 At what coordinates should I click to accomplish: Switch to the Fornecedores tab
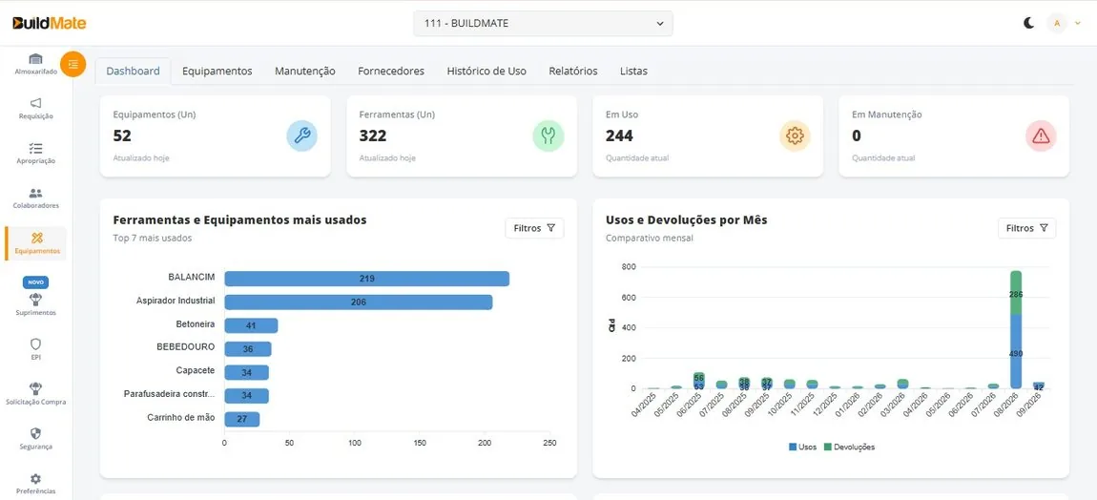[x=391, y=71]
